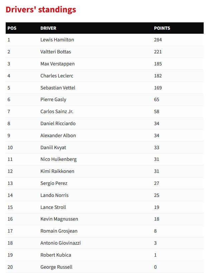Image resolution: width=210 pixels, height=273 pixels.
Task: Click the Lando Norris entry
Action: coord(54,195)
